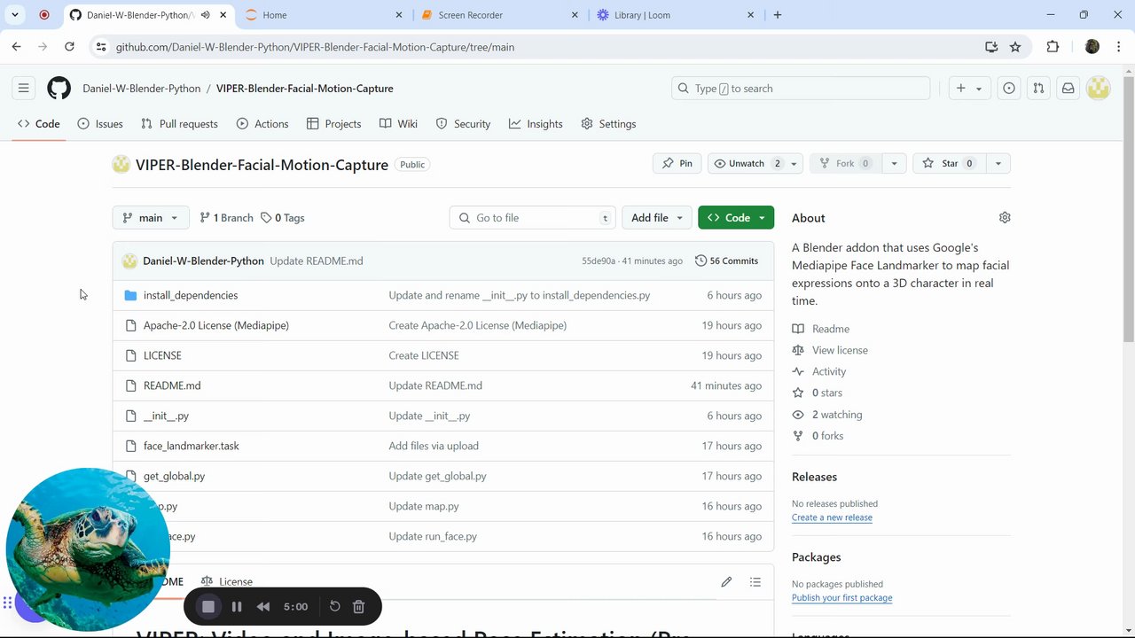Switch to the Issues tab

point(100,124)
